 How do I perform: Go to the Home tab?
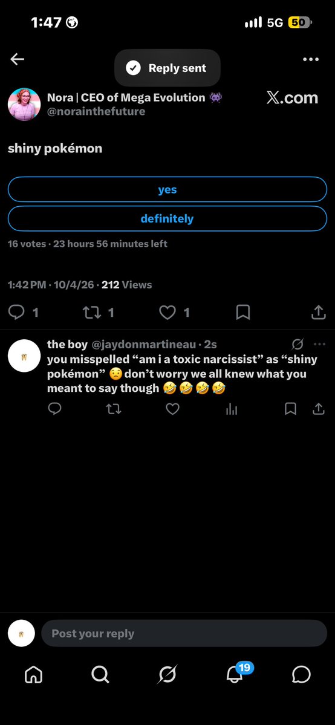click(x=33, y=675)
